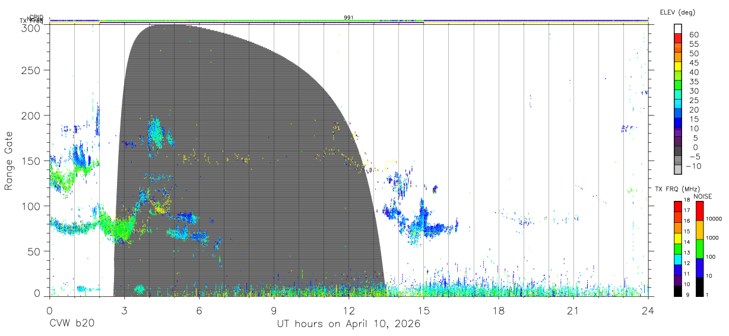
Task: Click the 'Range Gate' y-axis title
Action: [9, 160]
